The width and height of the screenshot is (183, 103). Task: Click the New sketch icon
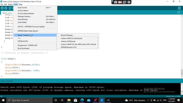10,8
